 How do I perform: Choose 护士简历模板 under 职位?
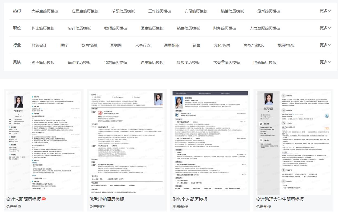click(x=43, y=28)
